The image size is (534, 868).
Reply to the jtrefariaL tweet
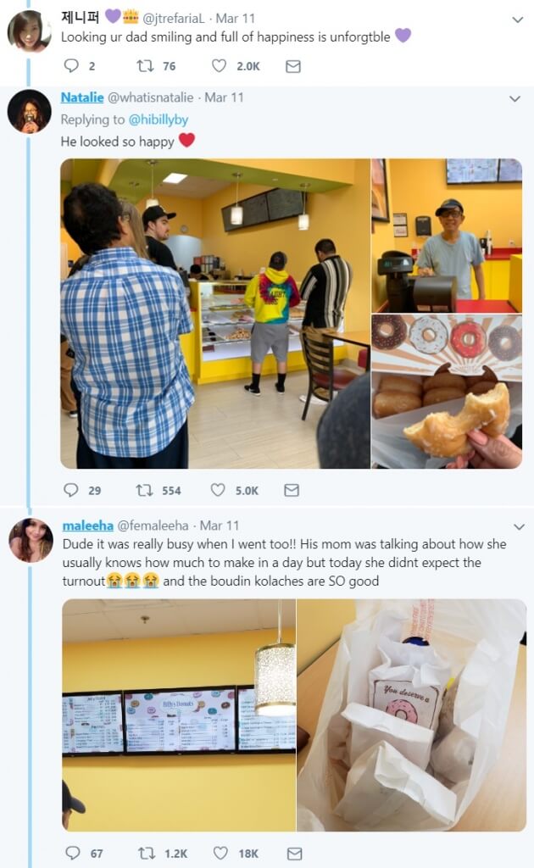(71, 66)
